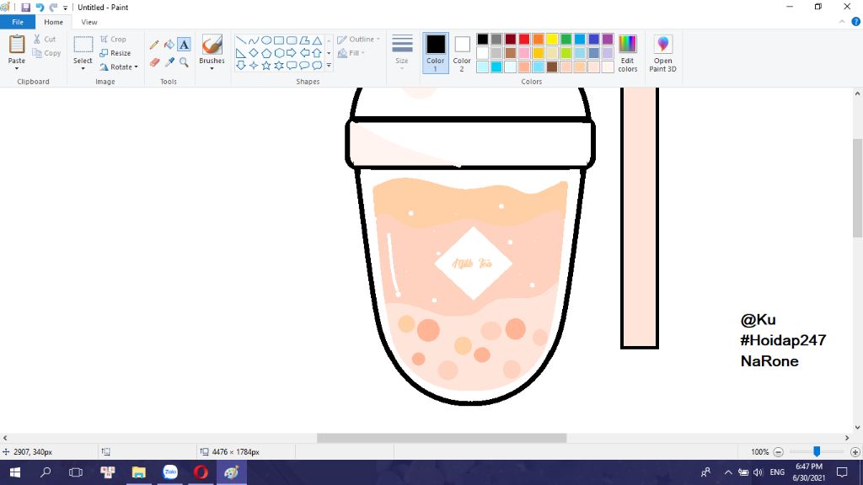Screen dimensions: 863x485
Task: Select the Text tool
Action: pyautogui.click(x=184, y=45)
